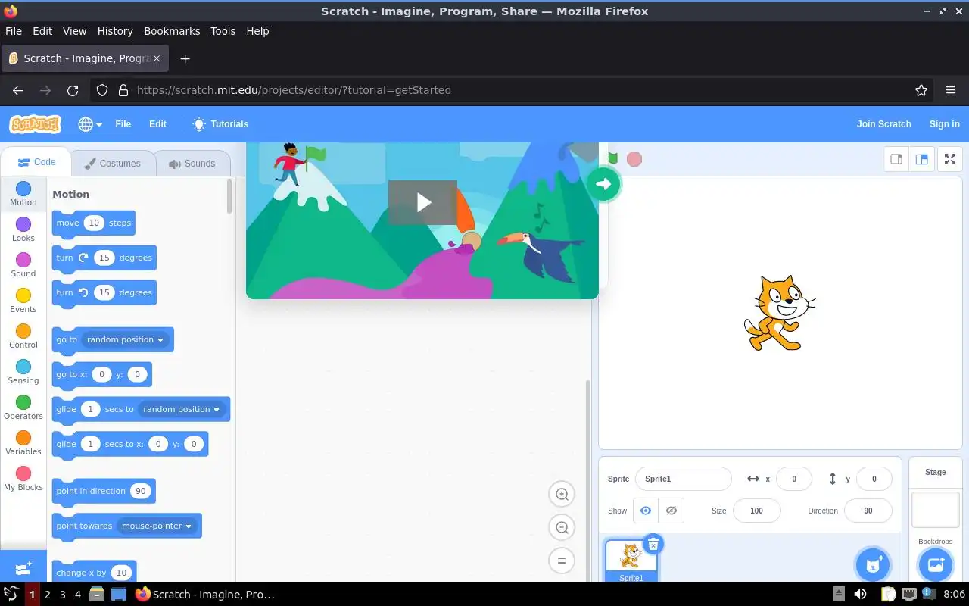The width and height of the screenshot is (969, 606).
Task: Select the Variables block category
Action: tap(23, 443)
